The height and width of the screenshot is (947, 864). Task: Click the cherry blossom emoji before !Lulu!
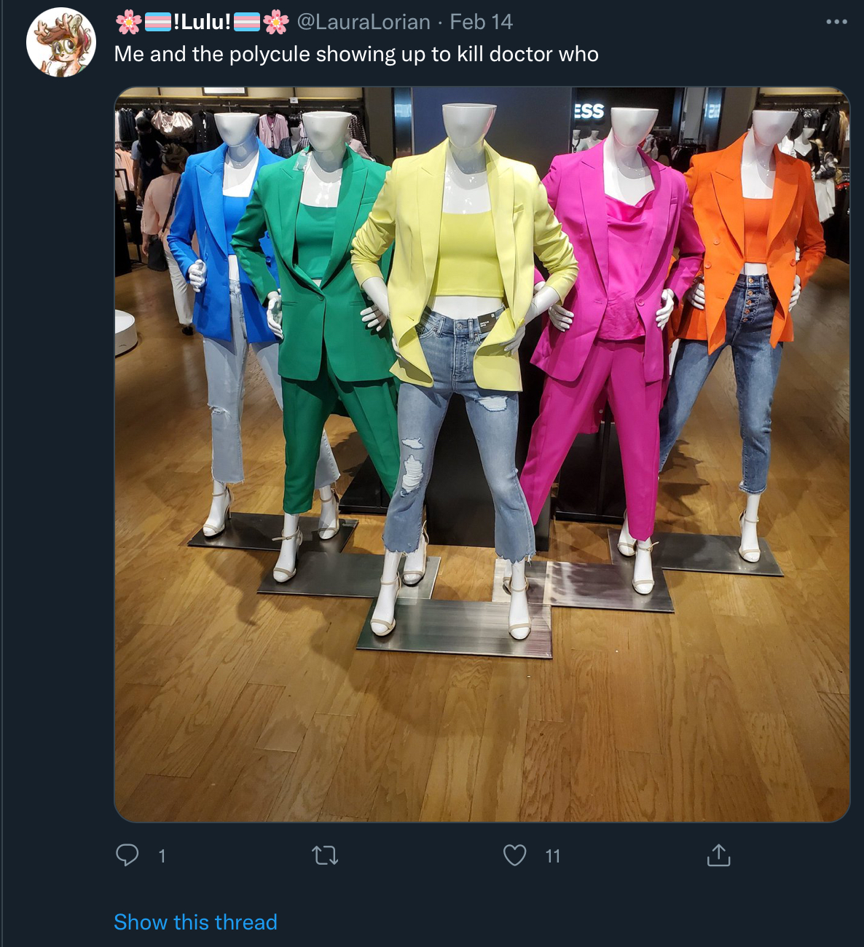pos(129,23)
